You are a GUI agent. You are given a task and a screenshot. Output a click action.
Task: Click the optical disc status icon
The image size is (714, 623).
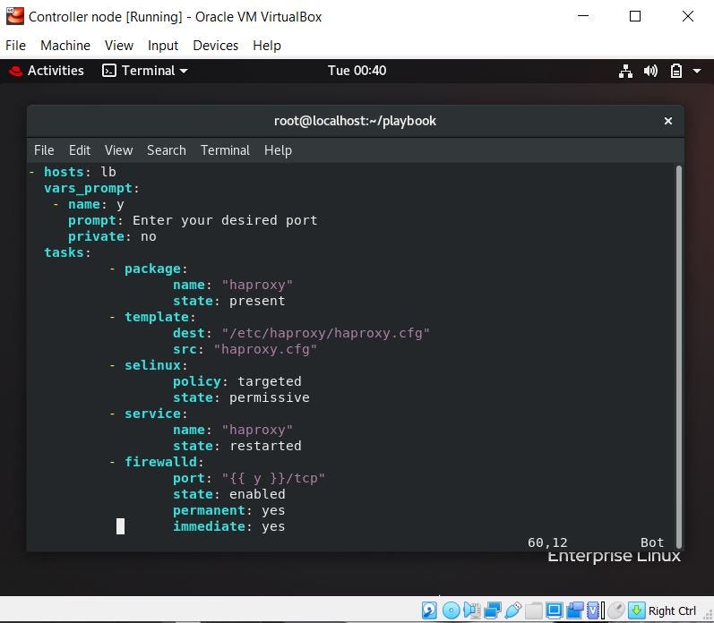coord(452,610)
